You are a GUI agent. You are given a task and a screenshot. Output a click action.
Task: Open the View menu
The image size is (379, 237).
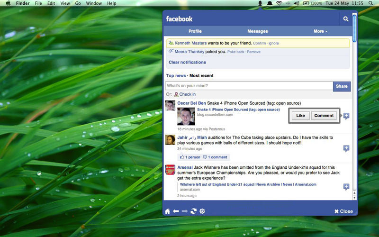pos(65,3)
